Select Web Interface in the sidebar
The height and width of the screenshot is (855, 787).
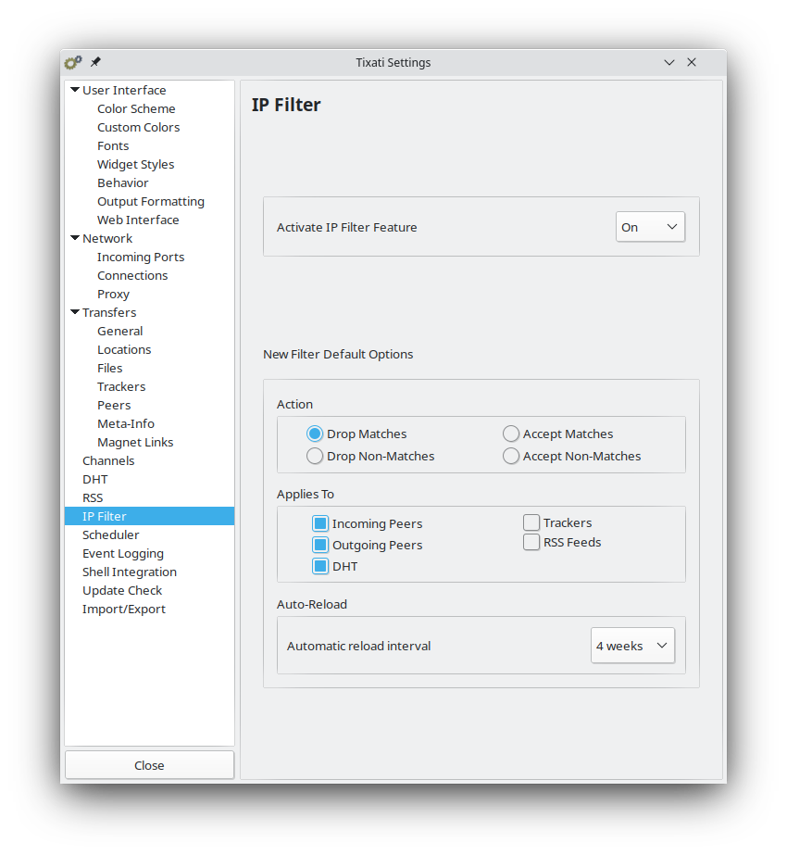(137, 220)
